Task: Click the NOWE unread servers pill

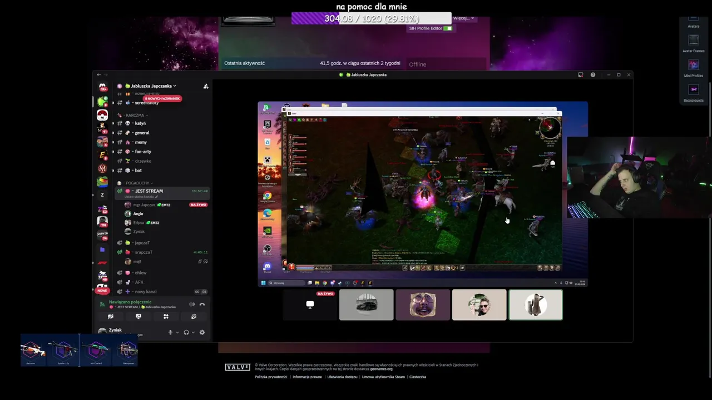Action: pyautogui.click(x=102, y=291)
